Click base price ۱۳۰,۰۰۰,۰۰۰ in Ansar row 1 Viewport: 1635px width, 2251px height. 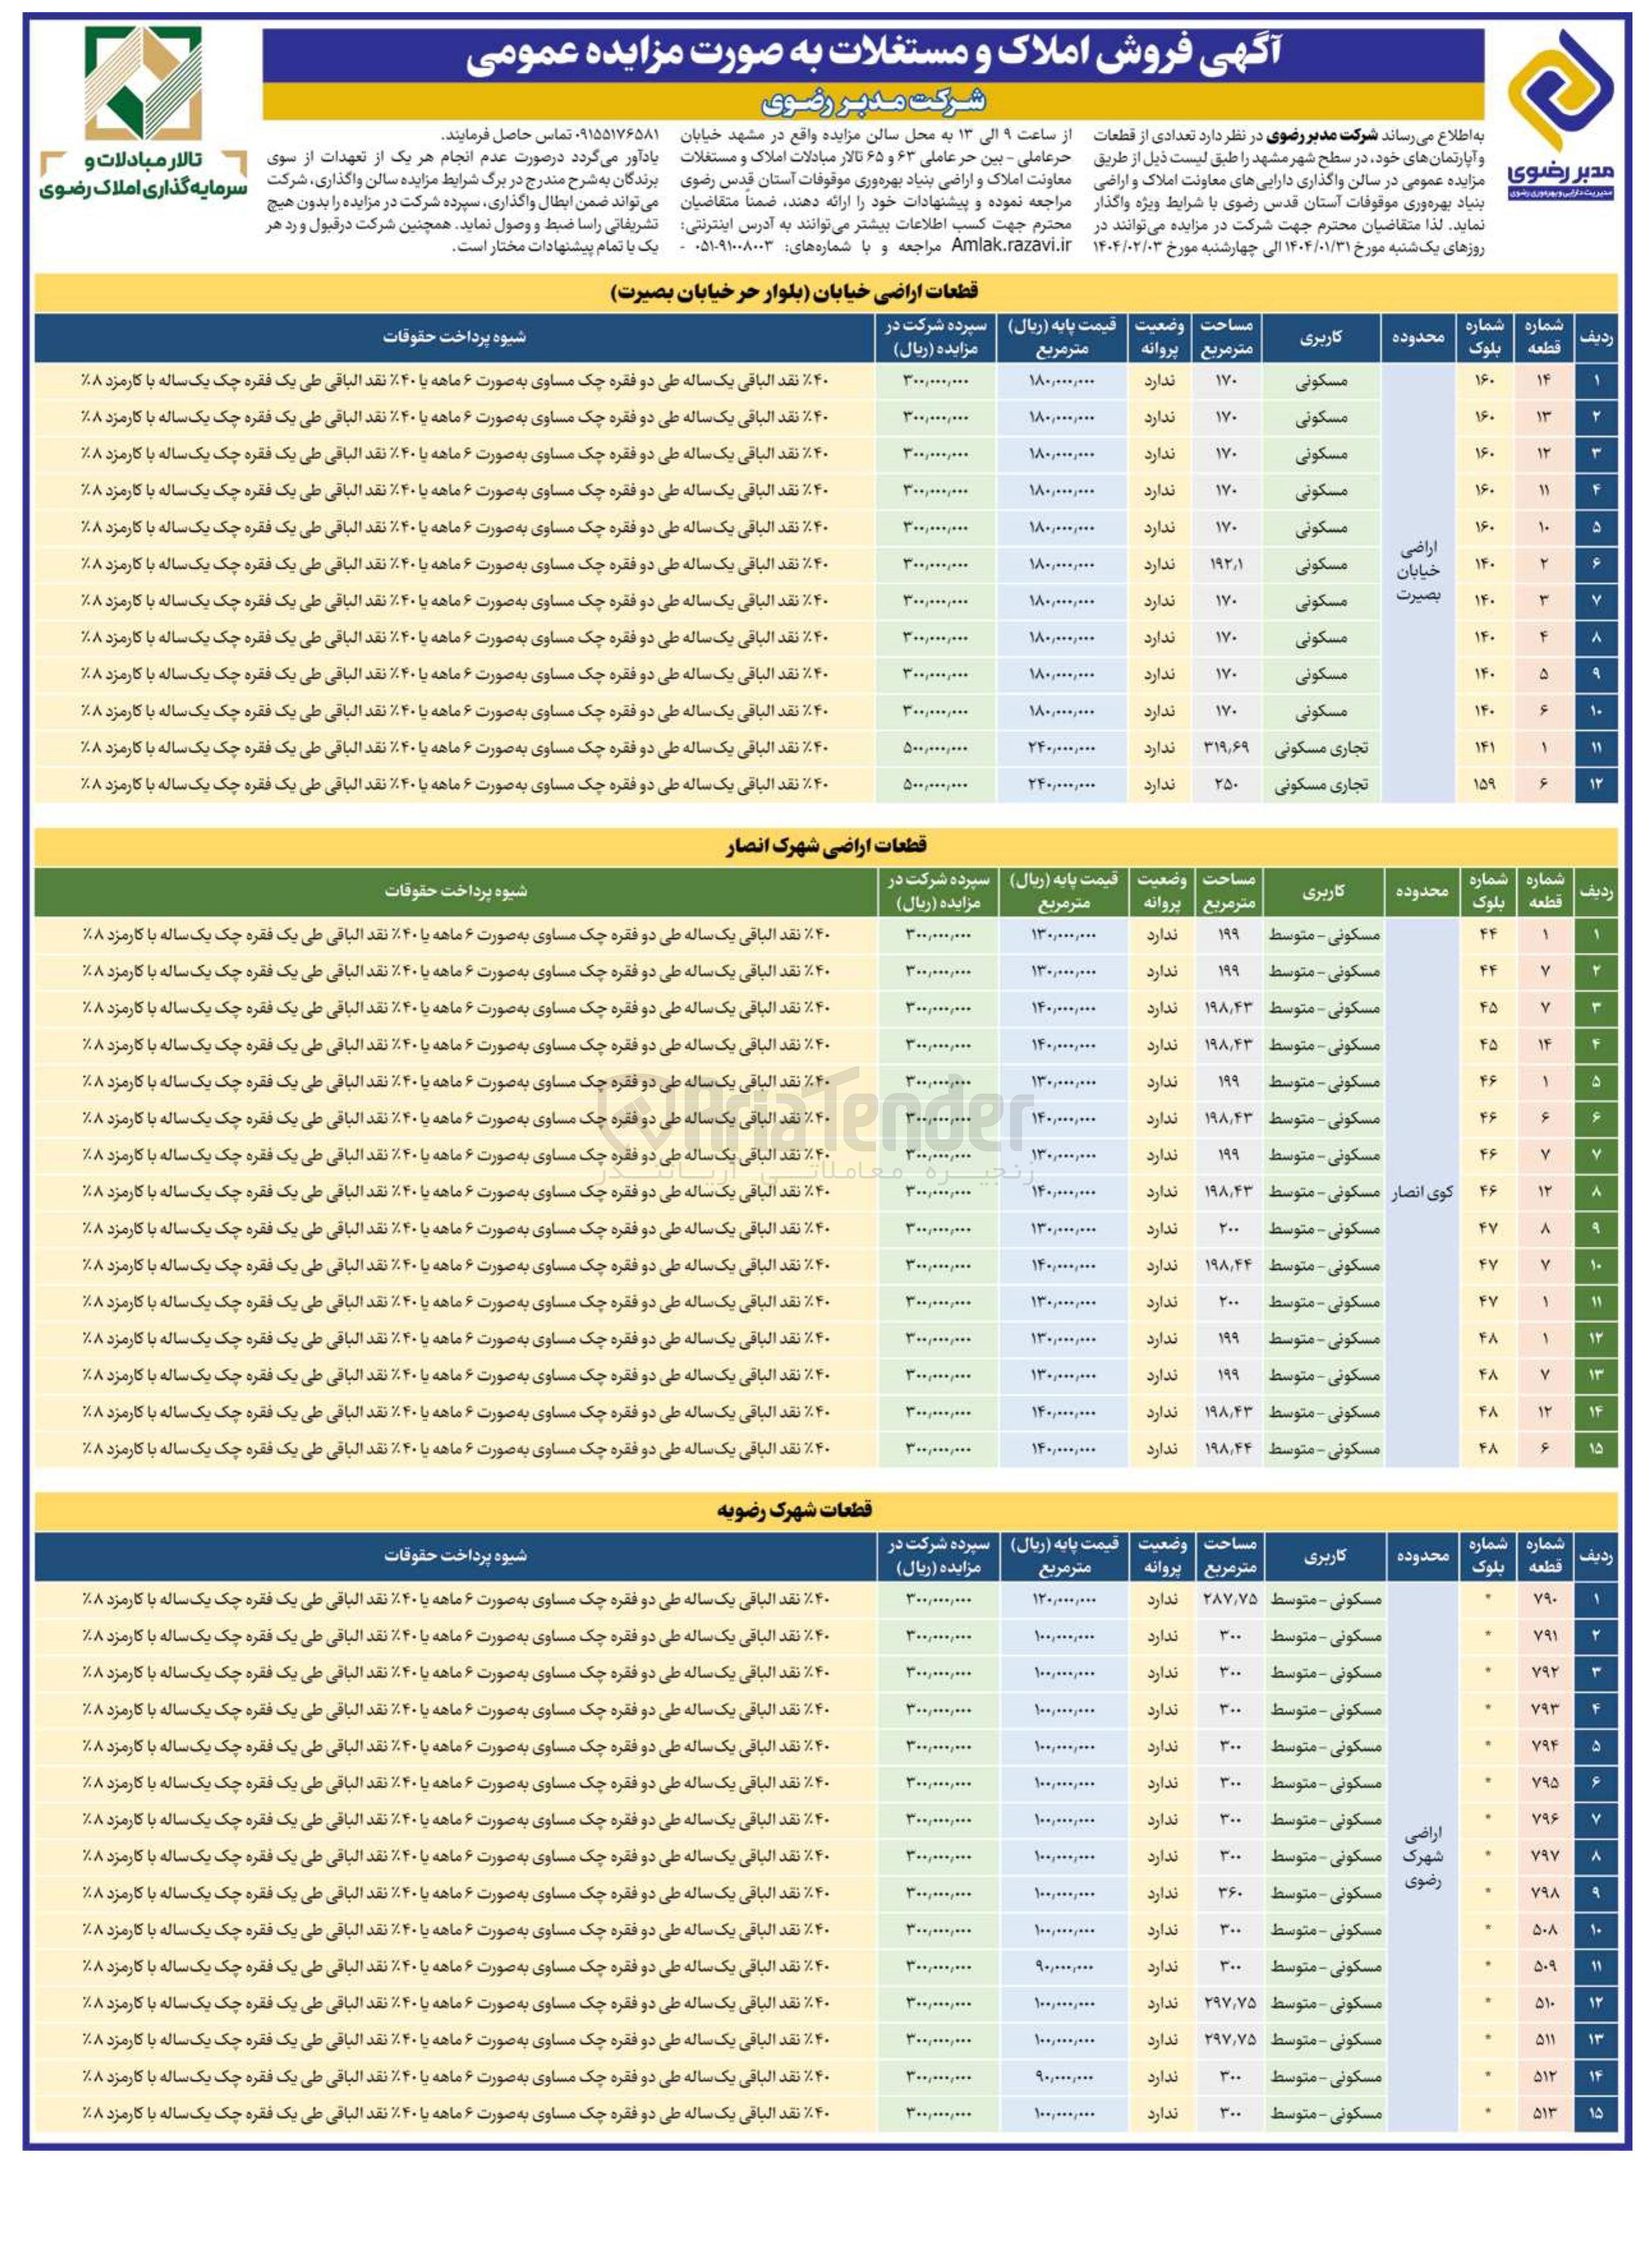1063,935
